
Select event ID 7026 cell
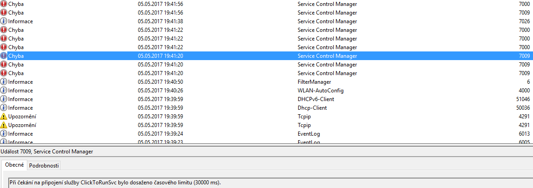pos(524,21)
